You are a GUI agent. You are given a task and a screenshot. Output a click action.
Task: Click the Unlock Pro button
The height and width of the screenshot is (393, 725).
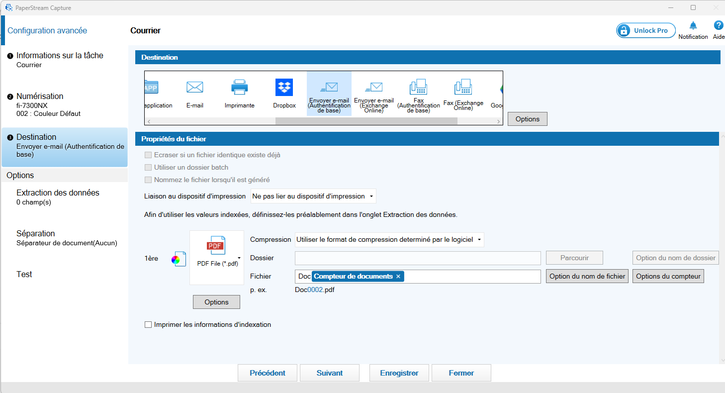point(646,31)
